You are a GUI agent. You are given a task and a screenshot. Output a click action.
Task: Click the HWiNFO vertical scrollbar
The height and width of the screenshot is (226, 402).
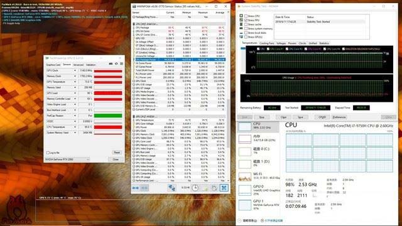tap(228, 123)
